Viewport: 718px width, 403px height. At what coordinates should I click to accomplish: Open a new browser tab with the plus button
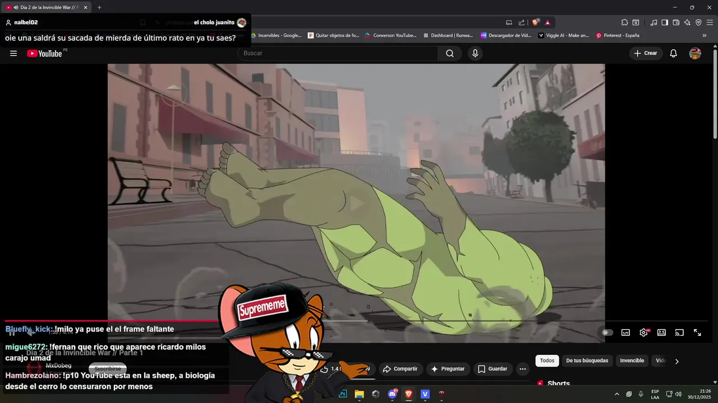[99, 7]
